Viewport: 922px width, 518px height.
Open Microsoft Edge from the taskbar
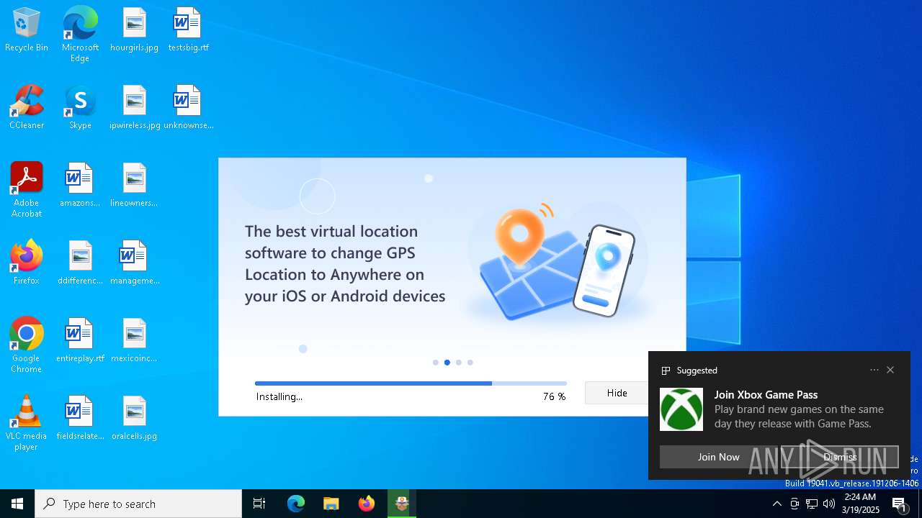[x=296, y=504]
